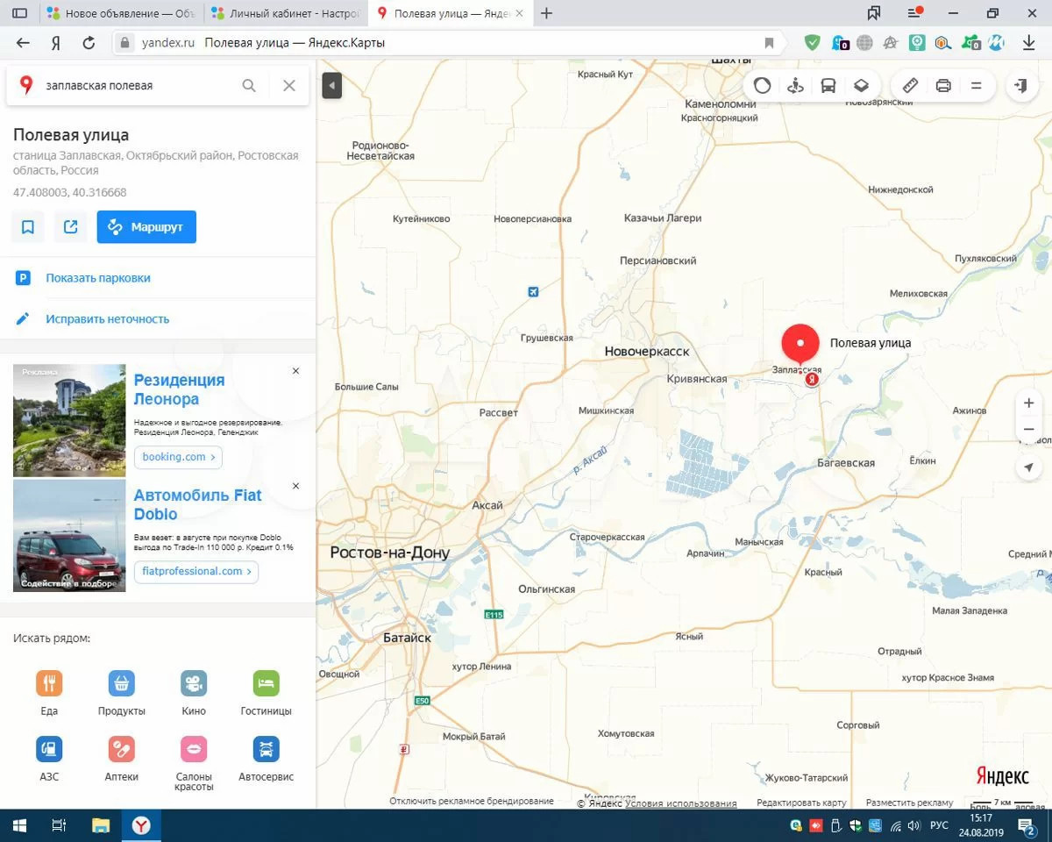Open the fiatprofessional.com ad link
The image size is (1052, 842).
pyautogui.click(x=196, y=571)
